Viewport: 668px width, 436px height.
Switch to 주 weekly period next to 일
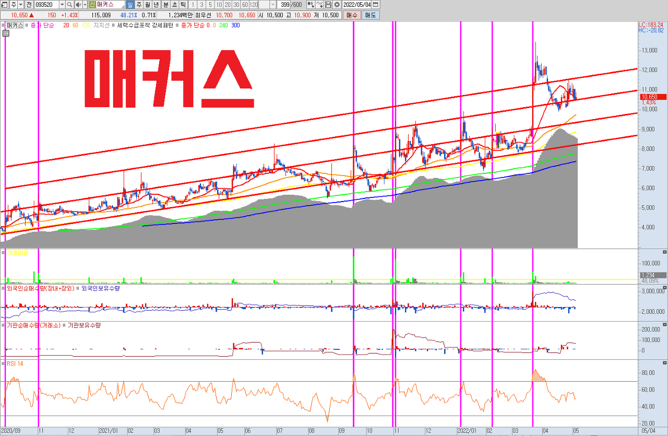139,5
